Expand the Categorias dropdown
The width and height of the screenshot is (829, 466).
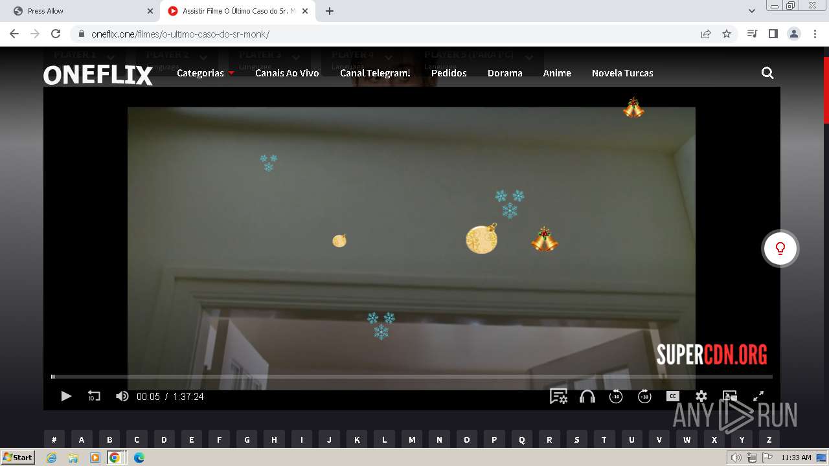(x=205, y=73)
